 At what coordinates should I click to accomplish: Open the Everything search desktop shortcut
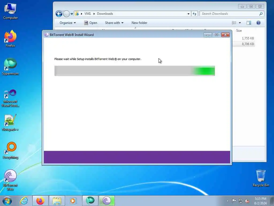[10, 150]
